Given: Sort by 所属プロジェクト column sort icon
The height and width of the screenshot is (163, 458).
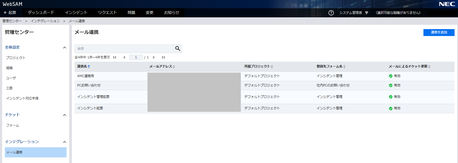Looking at the screenshot, I should click(x=272, y=66).
